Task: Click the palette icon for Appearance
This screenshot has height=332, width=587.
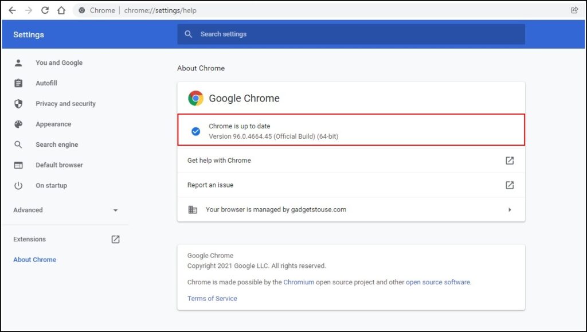Action: [18, 124]
